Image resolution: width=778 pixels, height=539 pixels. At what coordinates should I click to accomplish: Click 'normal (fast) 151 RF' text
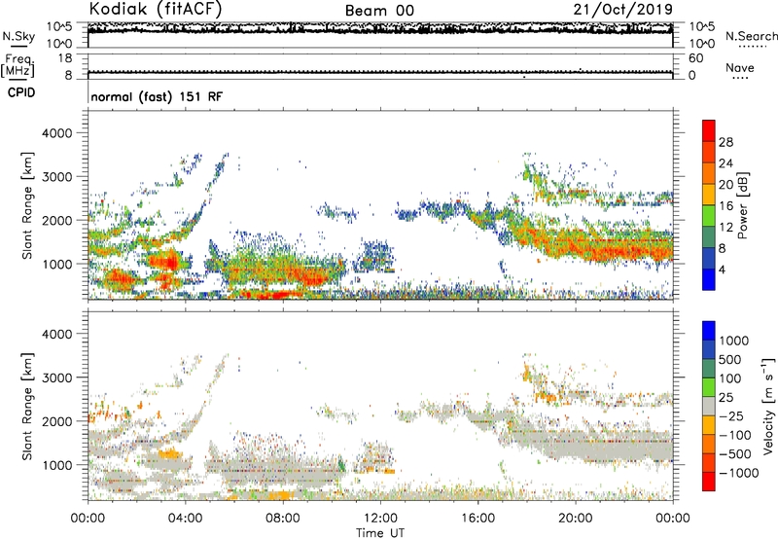(157, 96)
